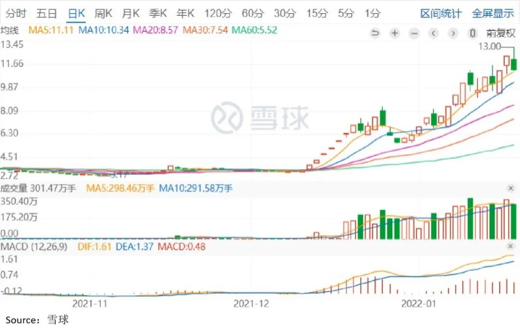Image resolution: width=520 pixels, height=329 pixels.
Task: Switch to the 分时 intraday tab
Action: (x=16, y=13)
